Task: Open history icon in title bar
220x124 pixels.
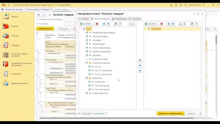Action: (x=176, y=5)
